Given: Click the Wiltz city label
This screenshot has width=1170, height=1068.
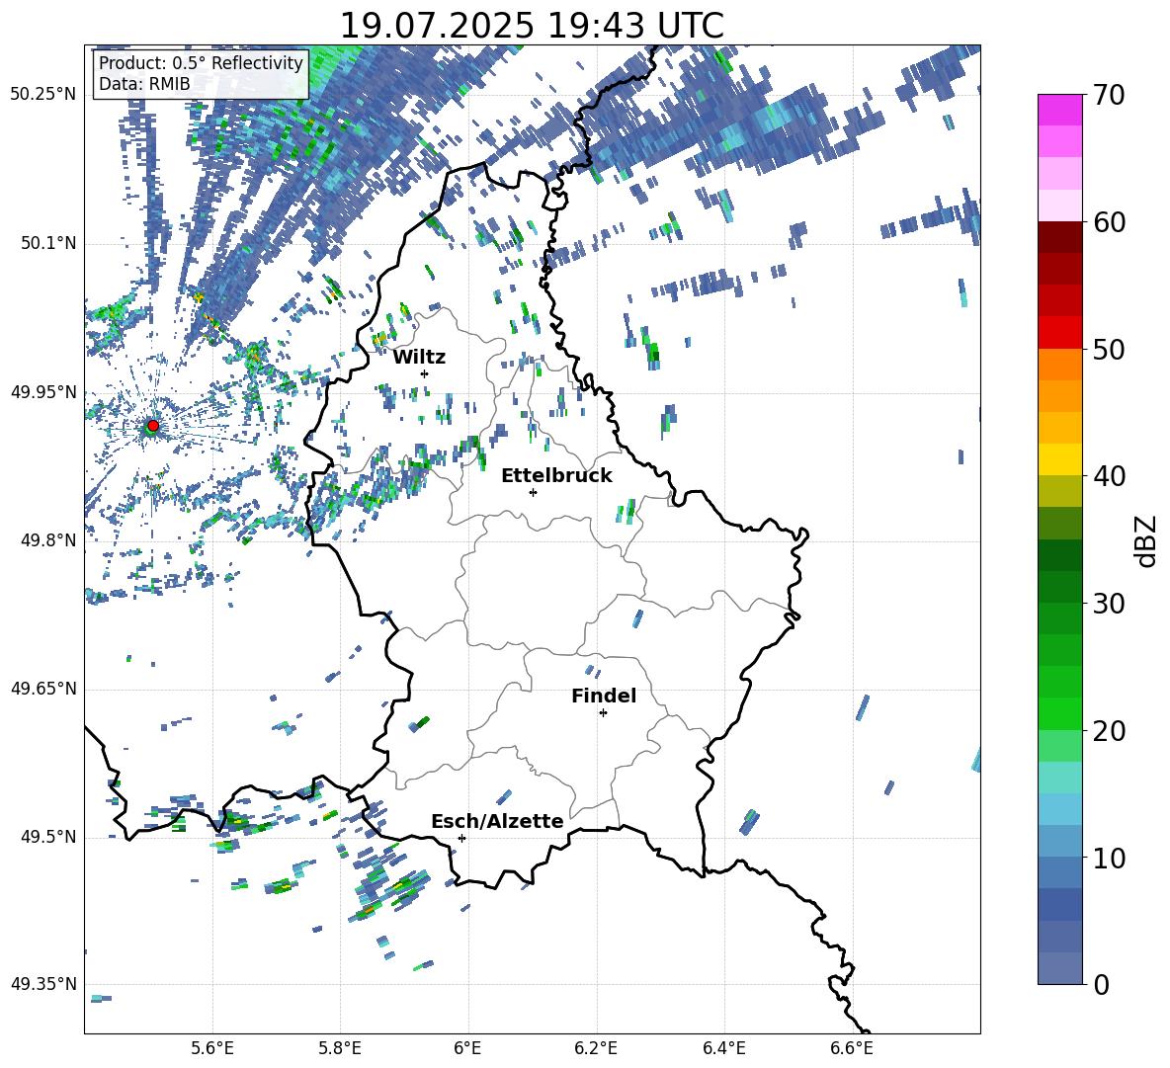Looking at the screenshot, I should click(x=419, y=358).
